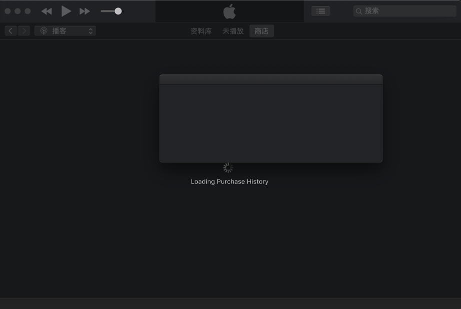Click the 搜索 search field
This screenshot has width=461, height=309.
click(404, 11)
